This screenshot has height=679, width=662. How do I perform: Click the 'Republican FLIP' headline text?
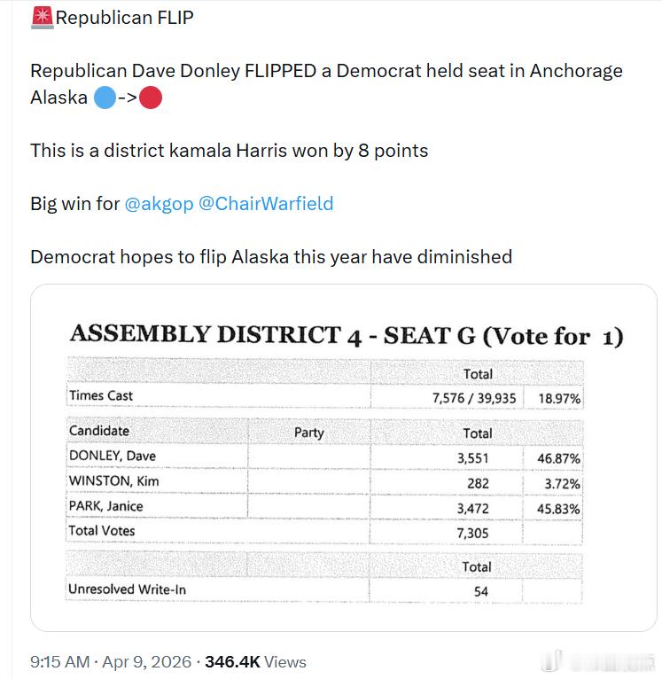[124, 17]
